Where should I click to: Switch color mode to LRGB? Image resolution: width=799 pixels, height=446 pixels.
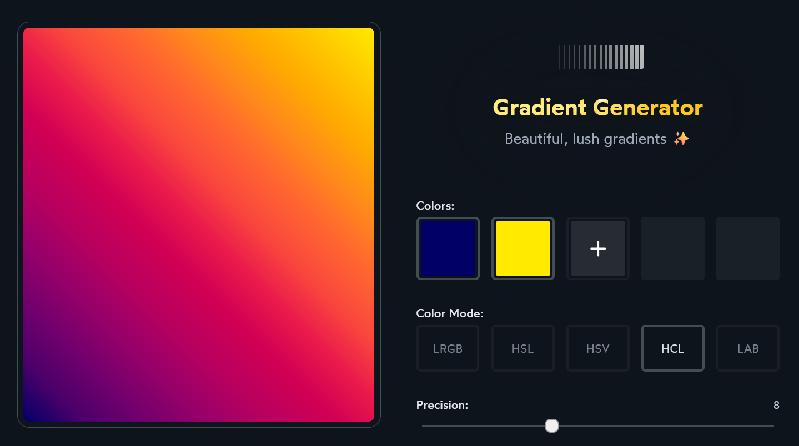pos(448,348)
